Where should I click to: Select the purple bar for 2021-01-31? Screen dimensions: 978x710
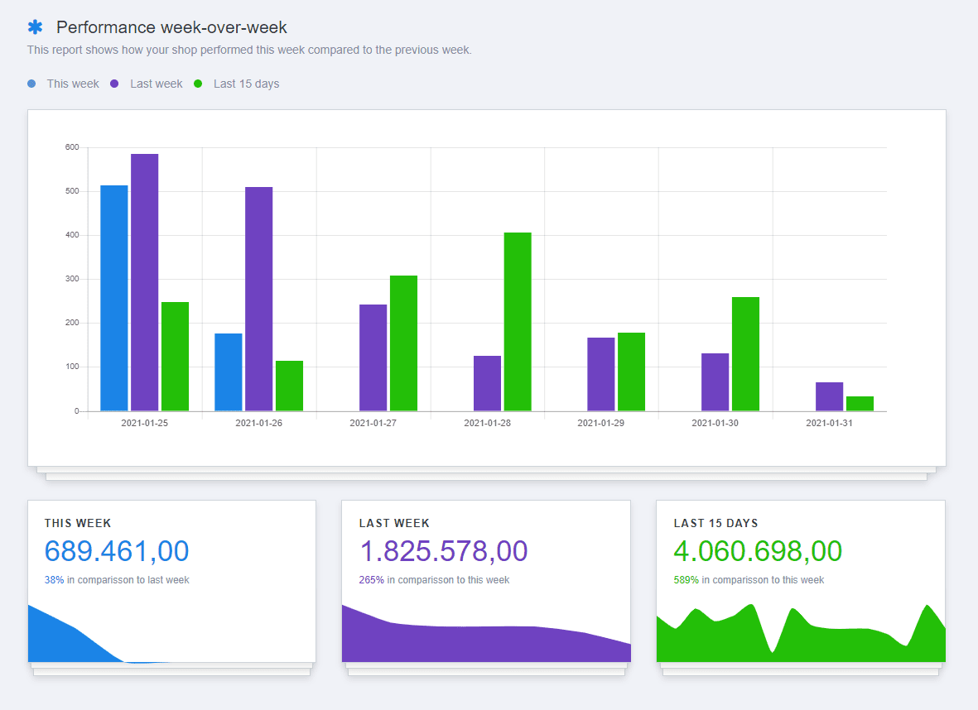[830, 396]
